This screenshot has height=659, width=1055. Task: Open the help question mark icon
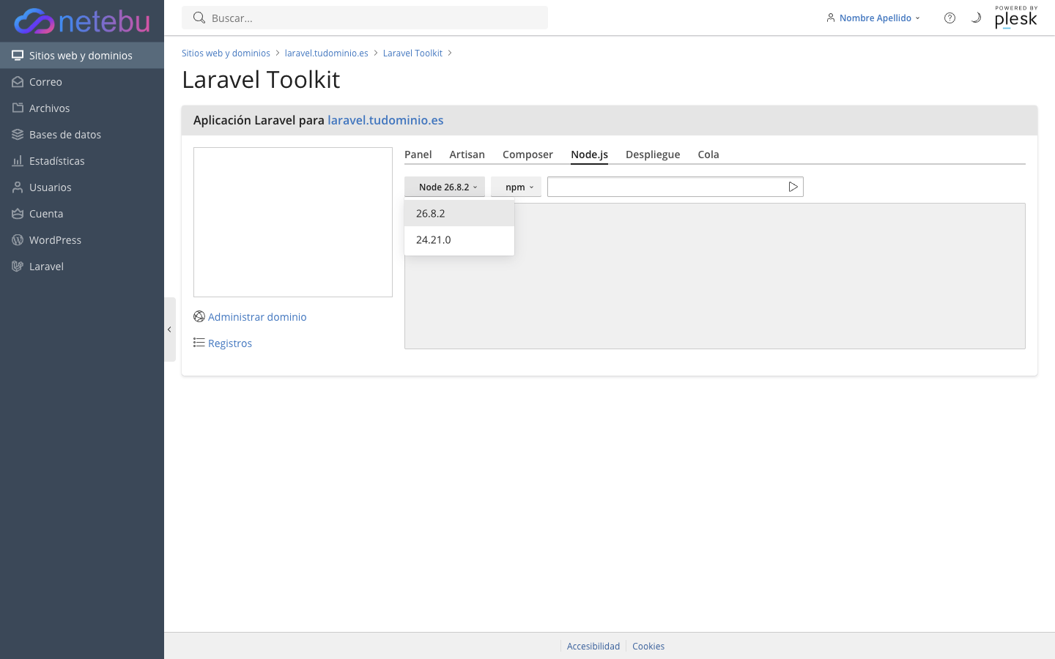(949, 18)
